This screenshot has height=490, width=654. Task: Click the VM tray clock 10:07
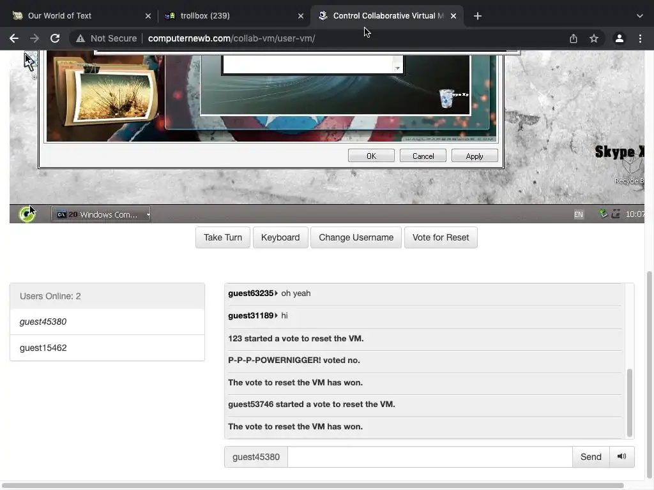(634, 214)
